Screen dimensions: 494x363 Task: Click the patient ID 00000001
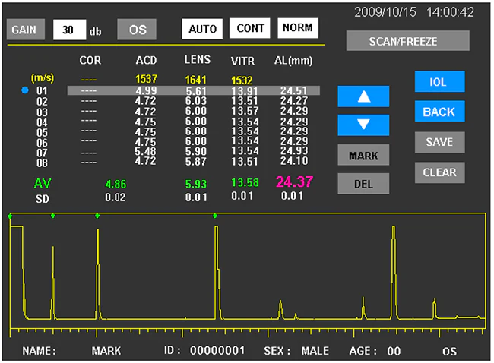click(217, 350)
